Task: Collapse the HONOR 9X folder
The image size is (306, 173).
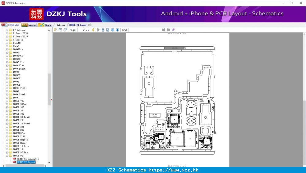Action: (x=7, y=156)
